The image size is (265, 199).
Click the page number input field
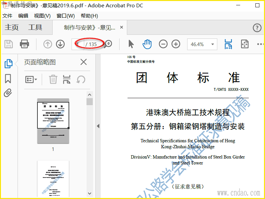(78, 44)
